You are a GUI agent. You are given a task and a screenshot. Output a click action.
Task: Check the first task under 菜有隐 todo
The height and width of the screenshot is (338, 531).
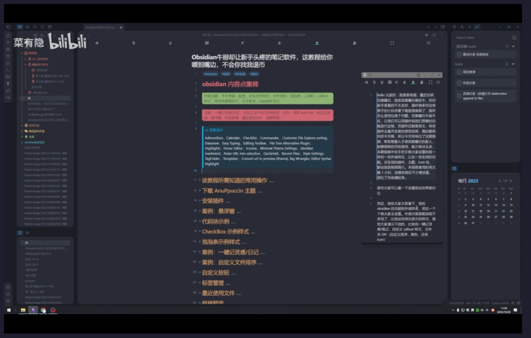coord(459,54)
